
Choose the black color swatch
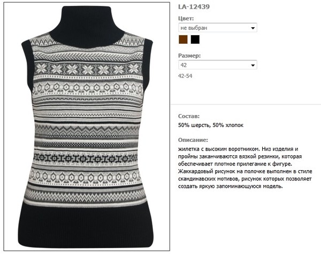tap(195, 39)
